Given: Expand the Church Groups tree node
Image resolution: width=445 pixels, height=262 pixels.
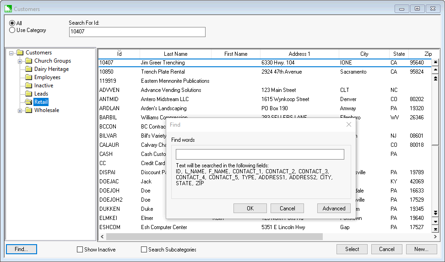Looking at the screenshot, I should point(20,61).
